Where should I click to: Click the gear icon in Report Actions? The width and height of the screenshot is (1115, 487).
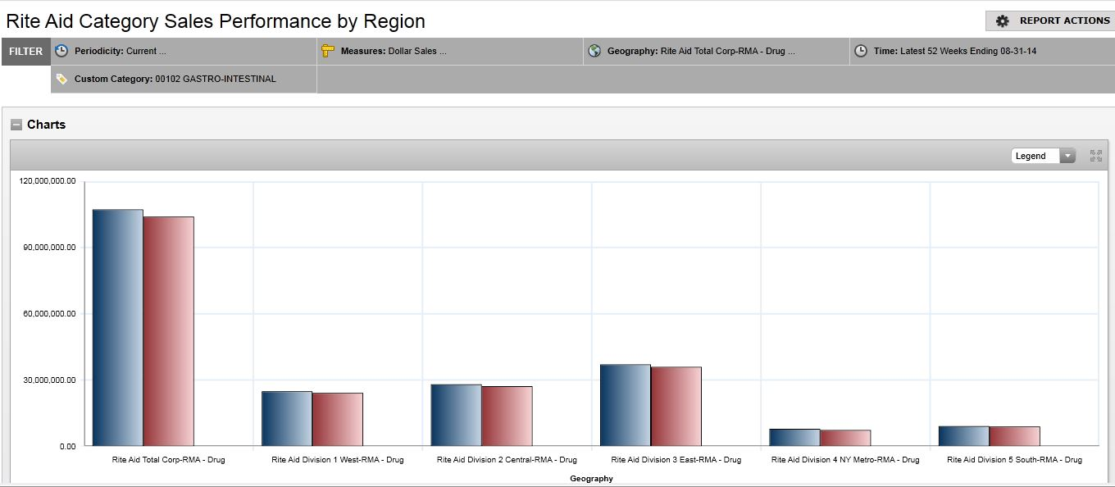(1002, 20)
